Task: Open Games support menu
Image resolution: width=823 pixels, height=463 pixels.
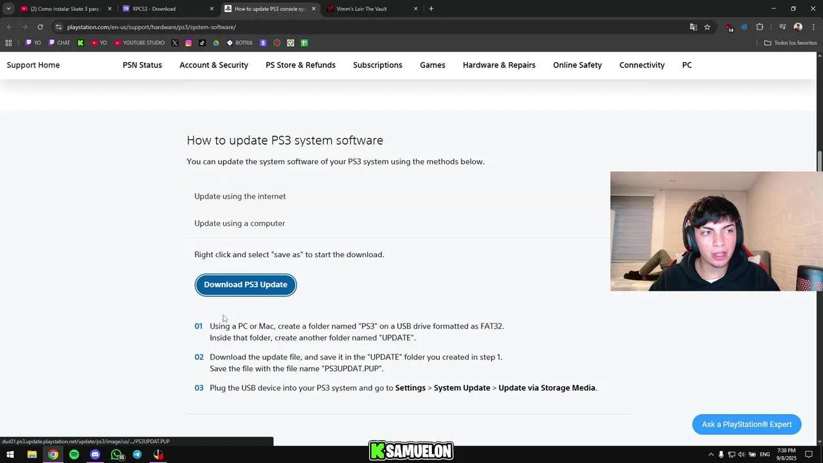Action: coord(433,65)
